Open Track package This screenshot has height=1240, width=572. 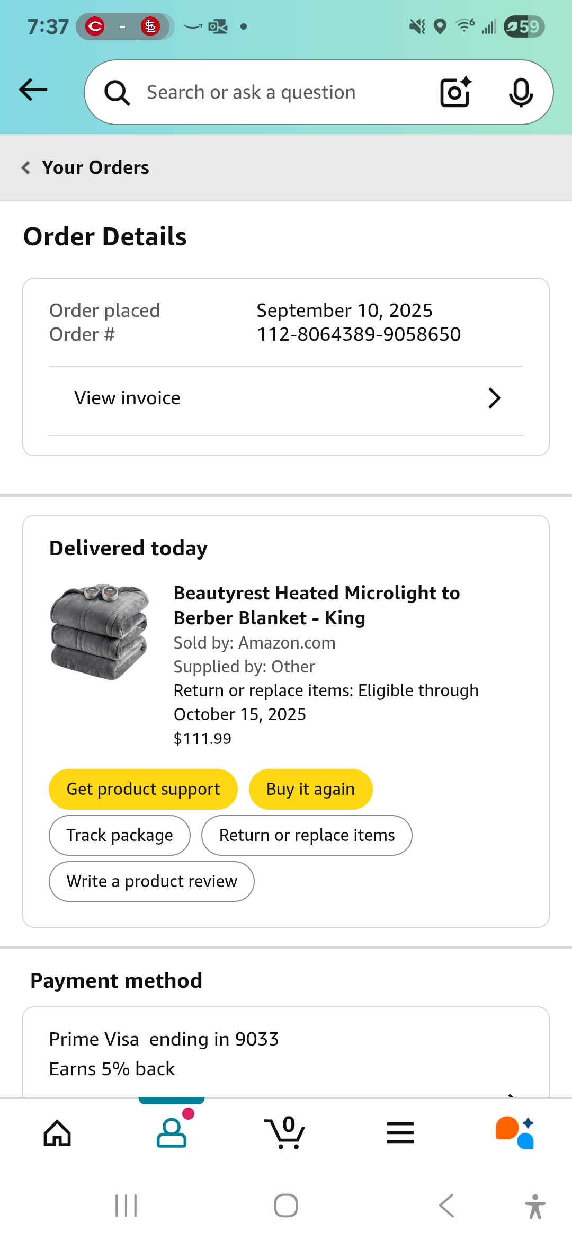(x=120, y=835)
